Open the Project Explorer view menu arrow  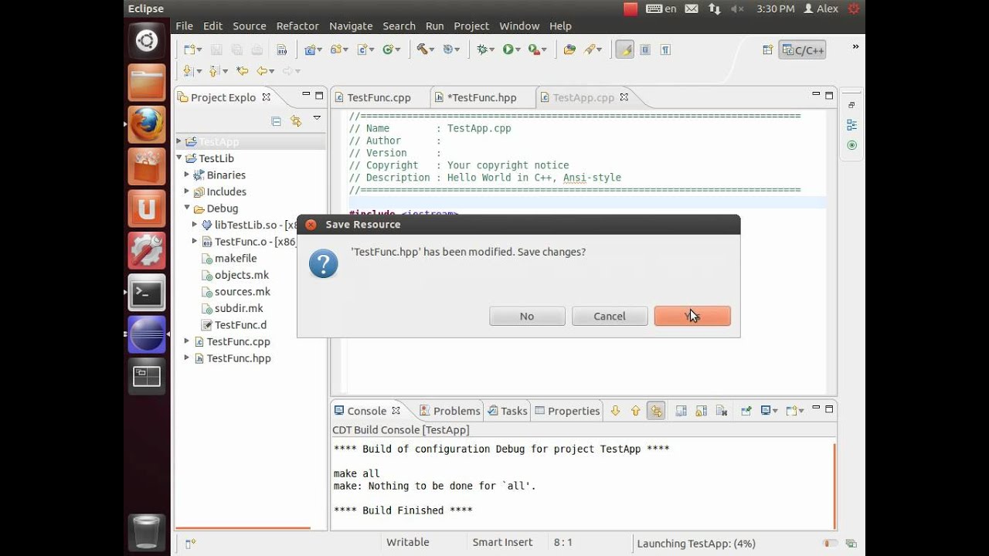(317, 119)
